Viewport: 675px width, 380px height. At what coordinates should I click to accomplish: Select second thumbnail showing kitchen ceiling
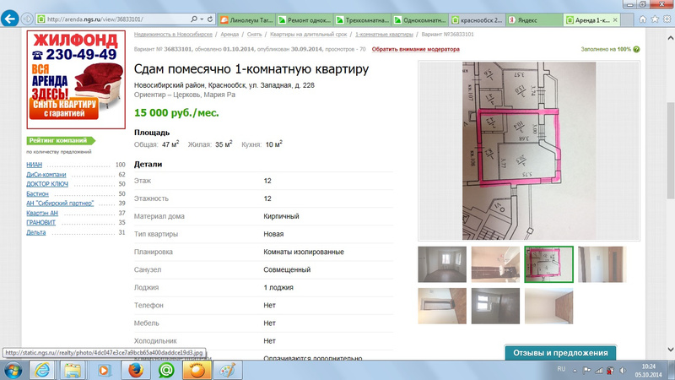(495, 264)
